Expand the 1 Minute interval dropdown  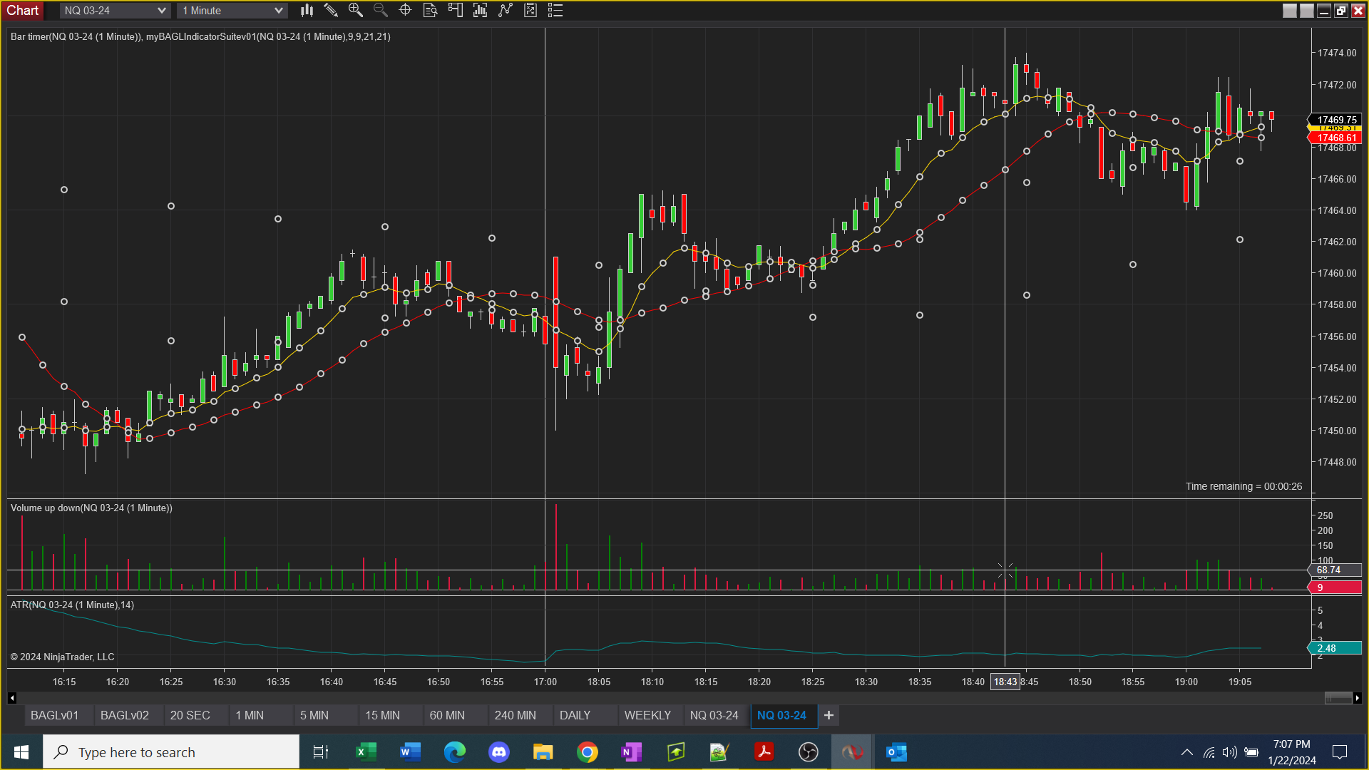click(x=278, y=11)
